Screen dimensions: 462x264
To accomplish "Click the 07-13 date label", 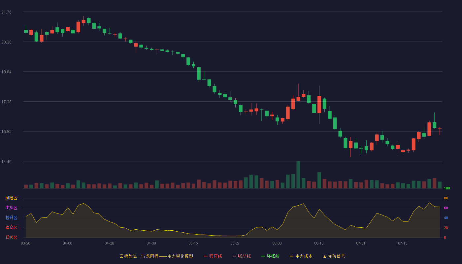I will [x=403, y=243].
